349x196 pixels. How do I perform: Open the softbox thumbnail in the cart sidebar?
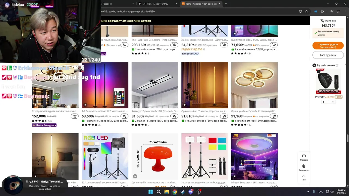[328, 81]
